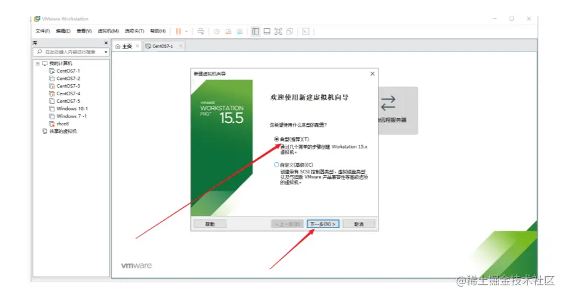This screenshot has width=565, height=297.
Task: Click the take snapshot clock icon
Action: [217, 31]
